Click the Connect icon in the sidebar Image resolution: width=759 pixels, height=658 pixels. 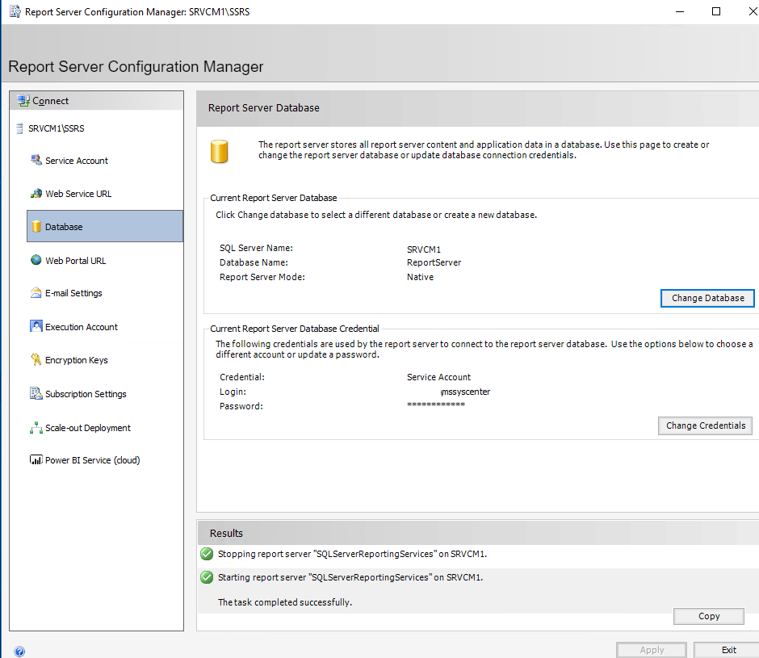tap(23, 101)
